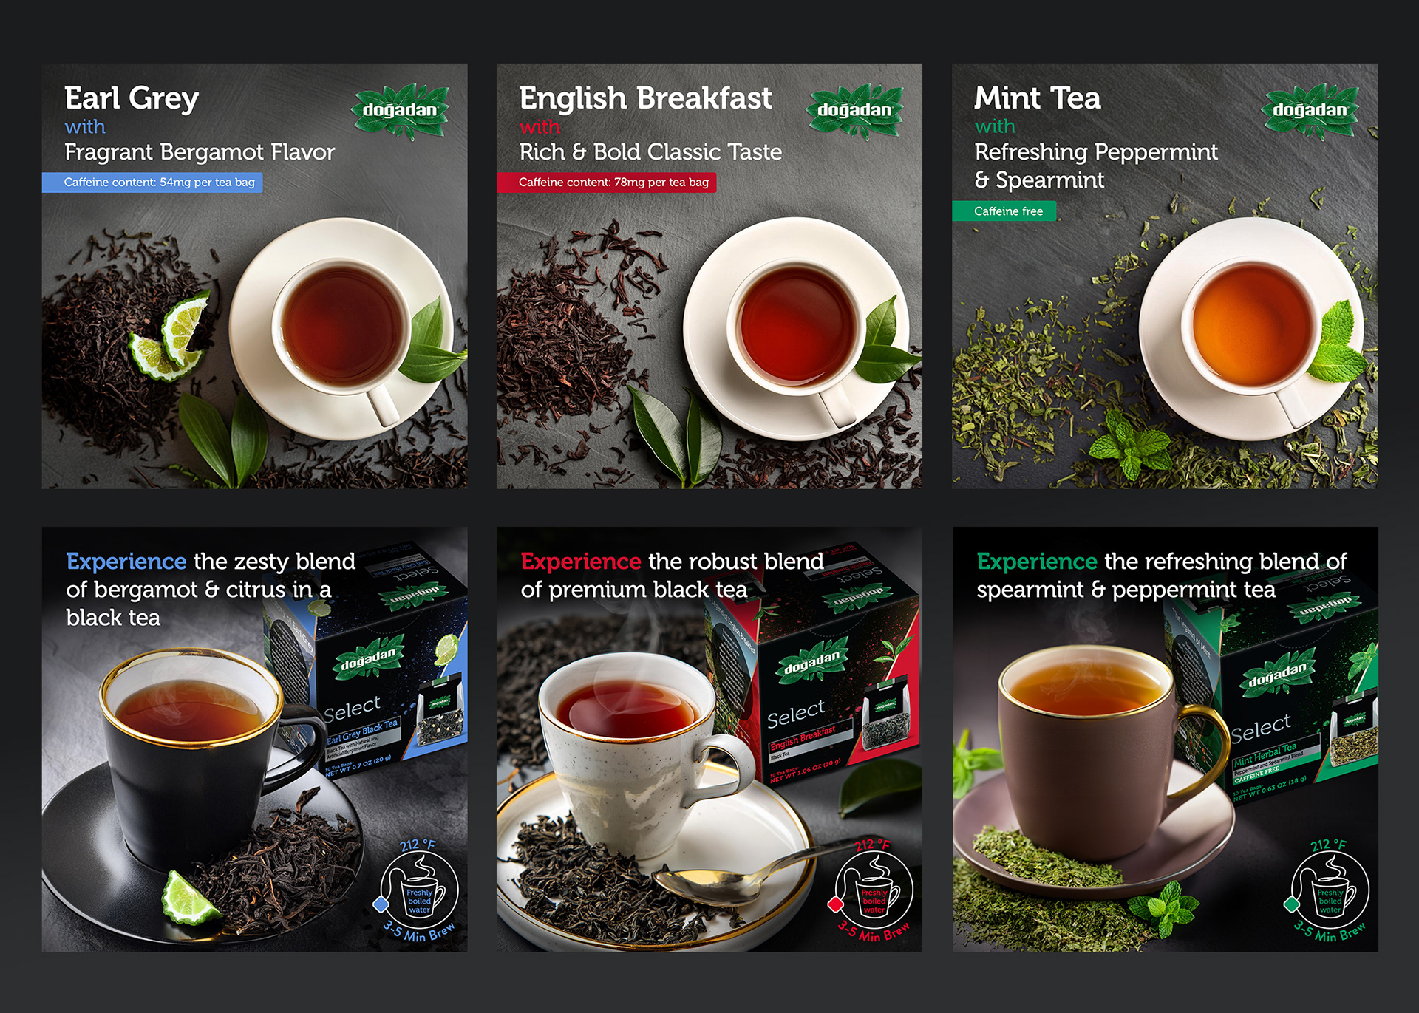Image resolution: width=1419 pixels, height=1013 pixels.
Task: Click the doğadan logo on Mint Tea card
Action: (1310, 111)
